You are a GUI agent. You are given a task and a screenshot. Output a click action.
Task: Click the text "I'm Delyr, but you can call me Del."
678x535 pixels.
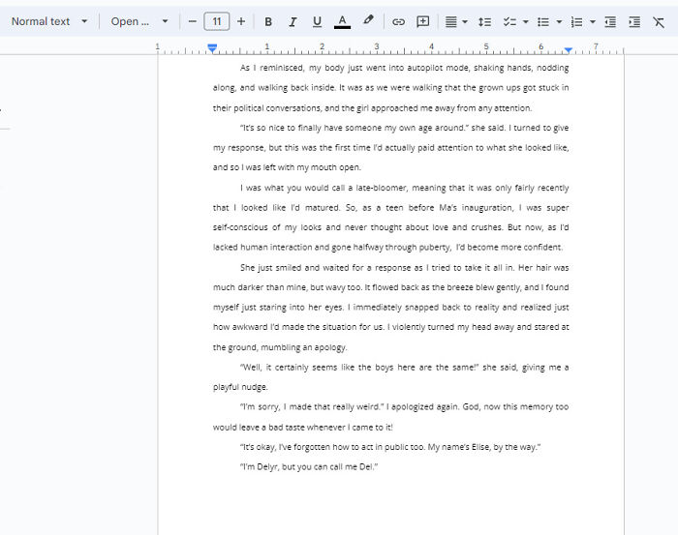pyautogui.click(x=309, y=466)
